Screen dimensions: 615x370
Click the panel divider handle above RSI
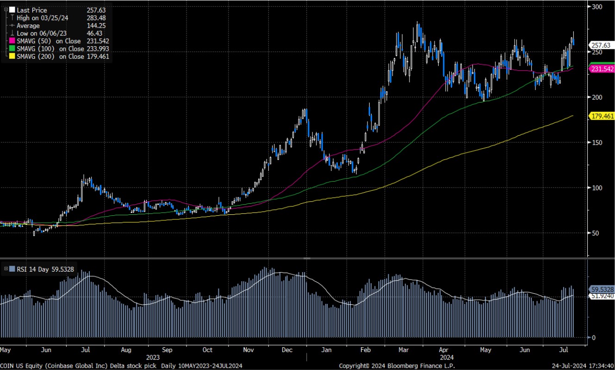[307, 258]
